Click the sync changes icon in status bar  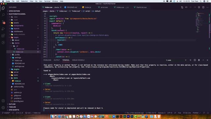point(13,113)
